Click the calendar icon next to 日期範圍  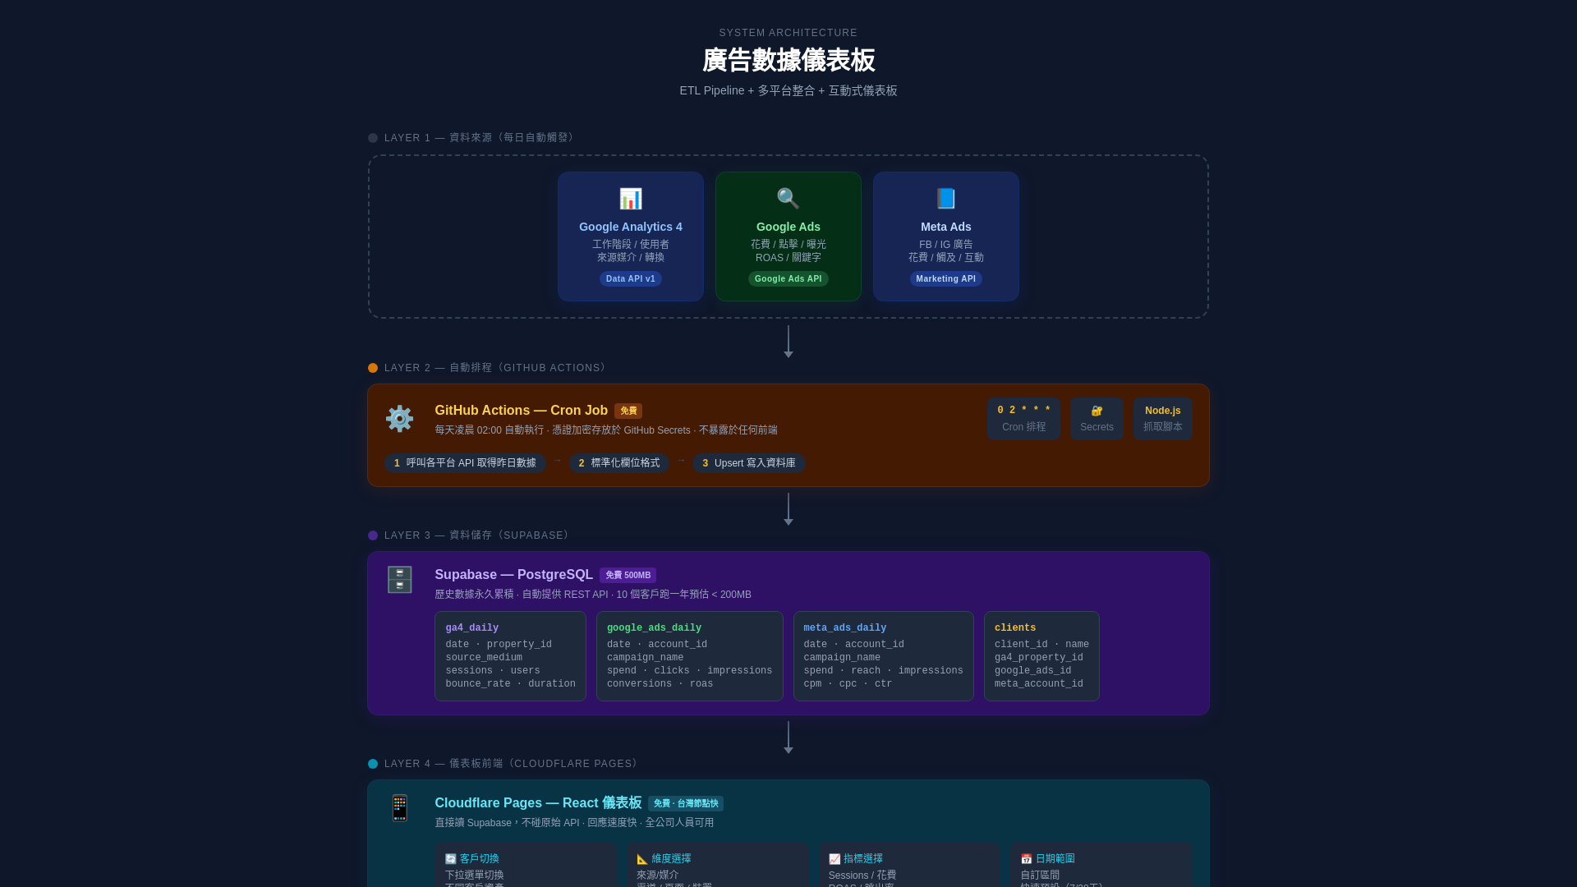[x=1026, y=859]
